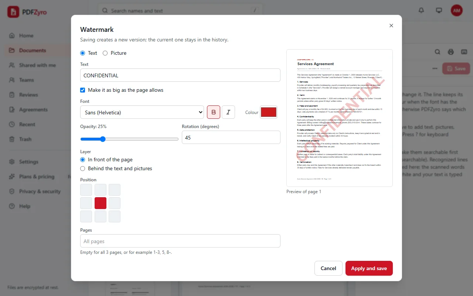Select the top-left cell of the Position grid
This screenshot has width=473, height=296.
[x=86, y=190]
